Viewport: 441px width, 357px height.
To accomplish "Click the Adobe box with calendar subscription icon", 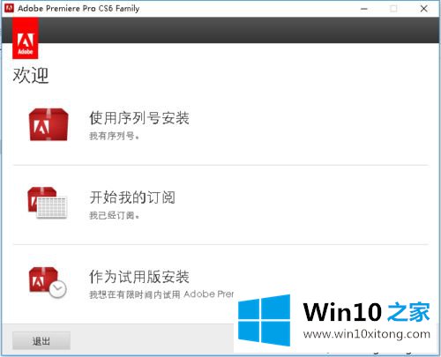I will coord(48,203).
